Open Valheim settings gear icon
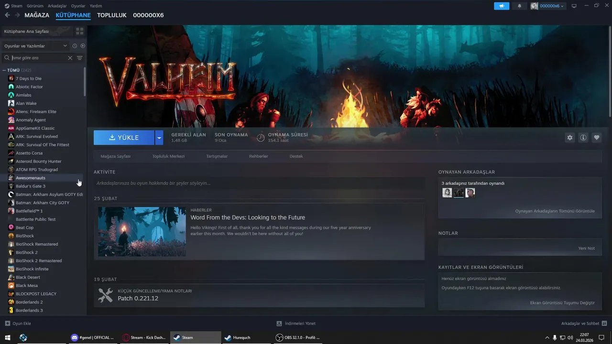Viewport: 612px width, 344px height. 570,138
